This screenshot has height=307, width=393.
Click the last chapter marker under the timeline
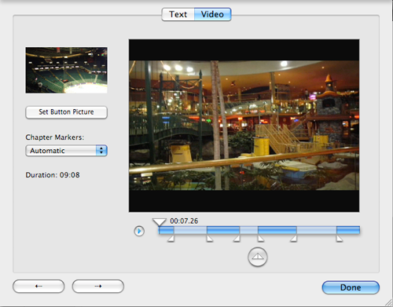pyautogui.click(x=340, y=239)
